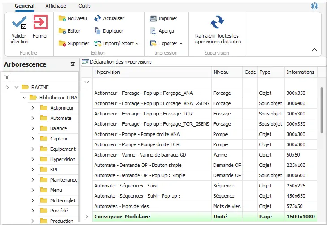Sort by the Type column header
Screen dimensions: 327x225
271,72
